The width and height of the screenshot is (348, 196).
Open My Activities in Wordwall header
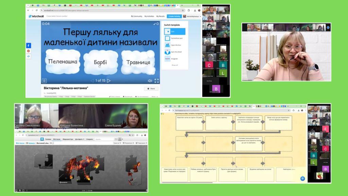coord(150,16)
